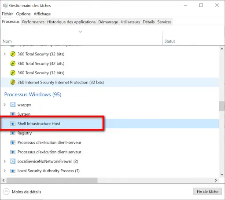225x200 pixels.
Task: Switch to the Détails tab
Action: click(x=149, y=22)
